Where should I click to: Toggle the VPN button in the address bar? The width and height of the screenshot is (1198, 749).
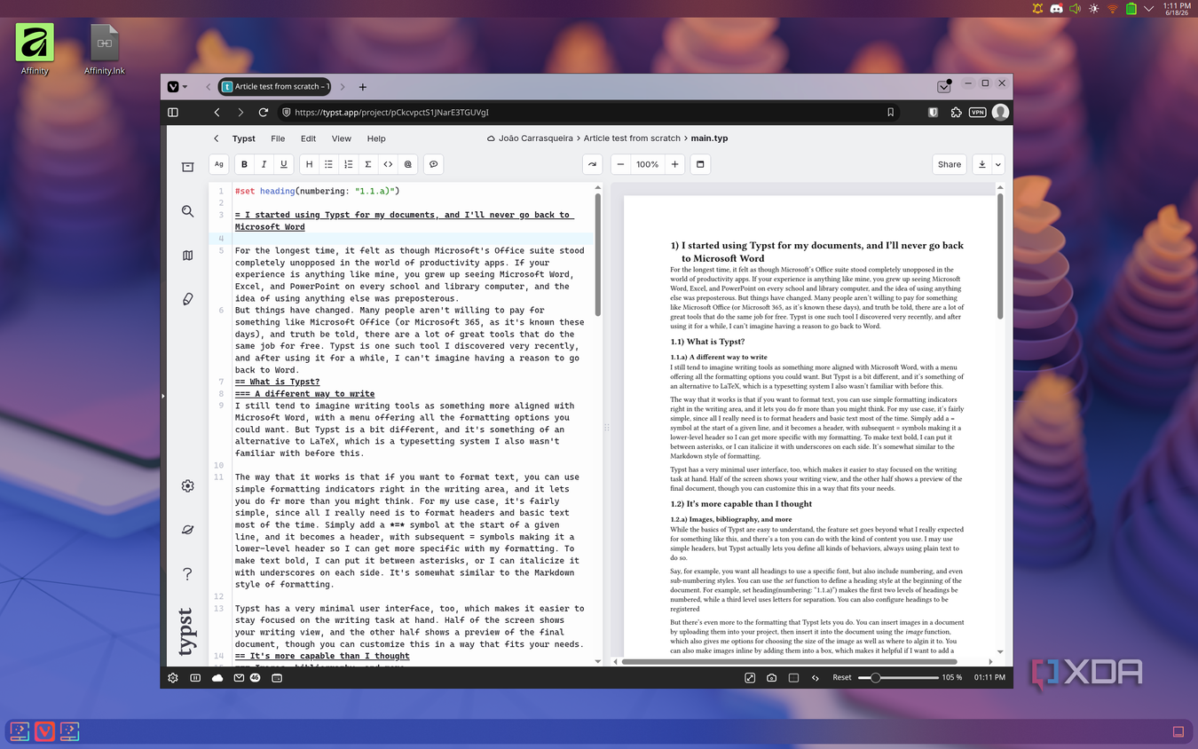pos(977,113)
